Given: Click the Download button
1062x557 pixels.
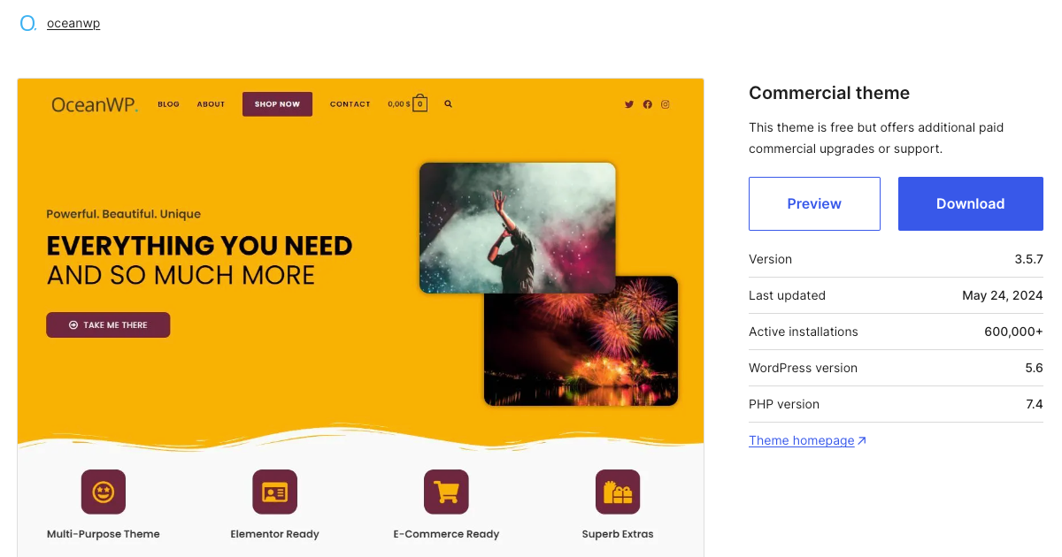Looking at the screenshot, I should point(970,203).
